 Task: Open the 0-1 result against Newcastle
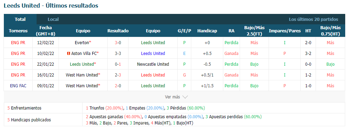click(118, 64)
